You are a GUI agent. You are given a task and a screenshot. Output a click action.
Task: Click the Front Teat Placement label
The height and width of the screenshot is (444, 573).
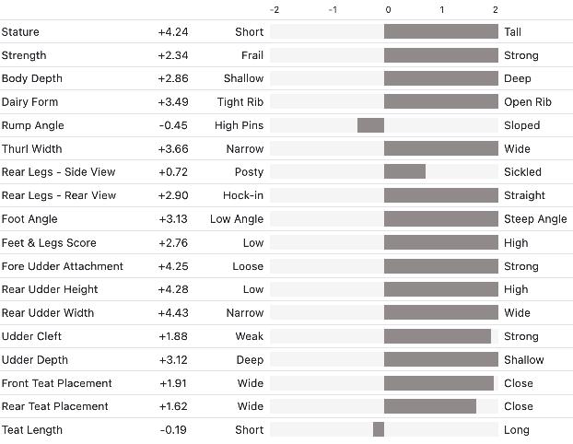point(57,383)
